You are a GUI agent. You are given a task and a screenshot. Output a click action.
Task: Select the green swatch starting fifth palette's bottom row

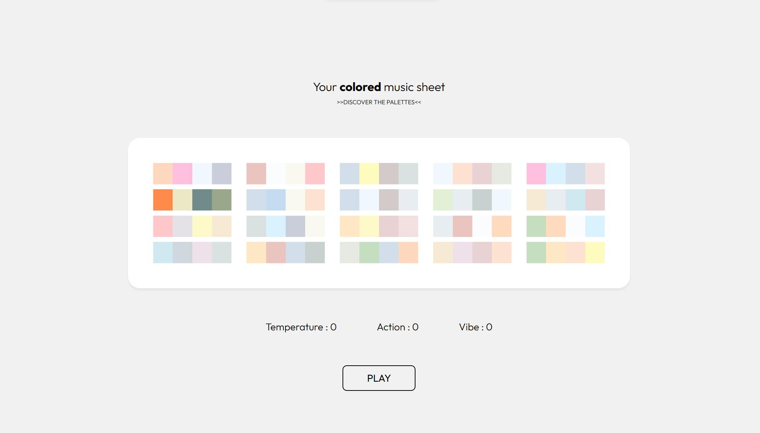tap(536, 253)
